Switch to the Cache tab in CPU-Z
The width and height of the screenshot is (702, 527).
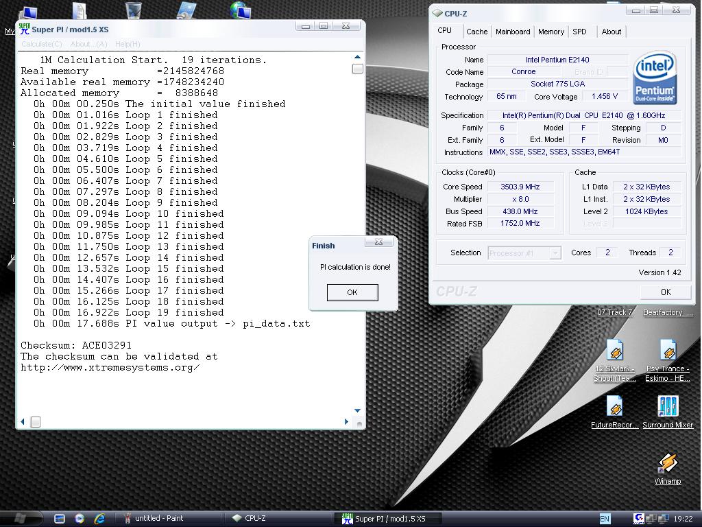[x=477, y=32]
